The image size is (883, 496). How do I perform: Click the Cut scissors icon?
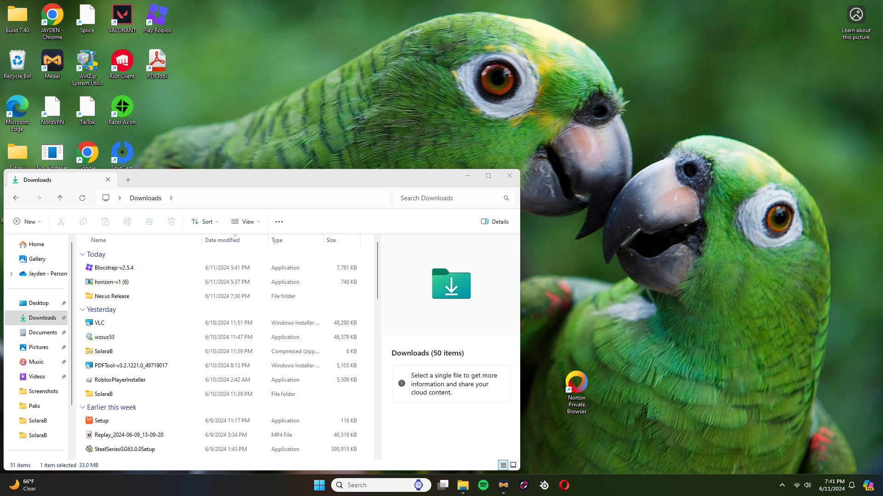(61, 222)
